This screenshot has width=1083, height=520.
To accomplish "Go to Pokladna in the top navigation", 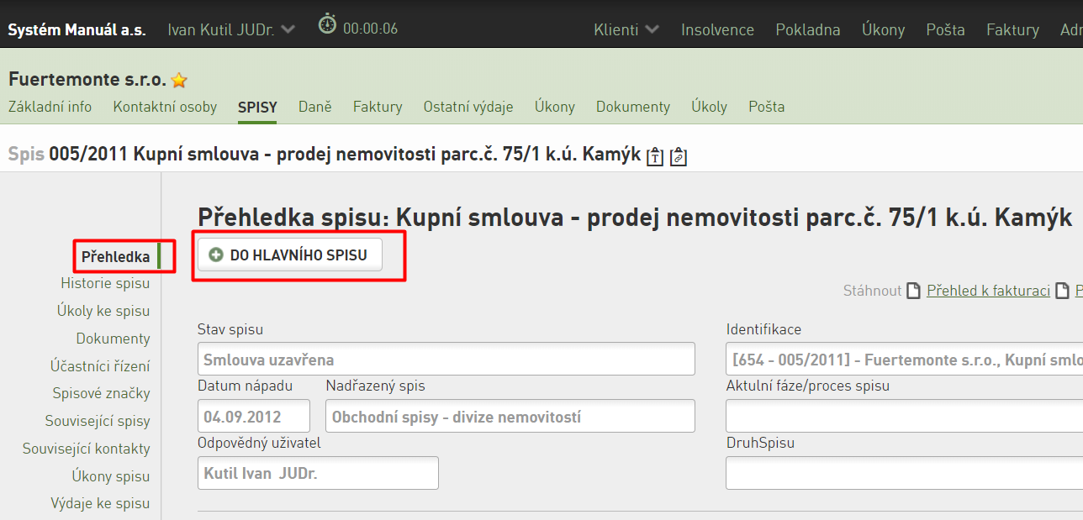I will coord(807,29).
